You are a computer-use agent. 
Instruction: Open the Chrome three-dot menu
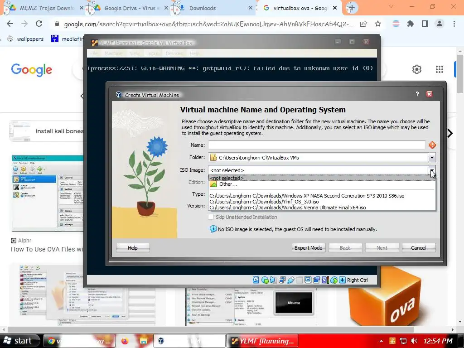(454, 24)
